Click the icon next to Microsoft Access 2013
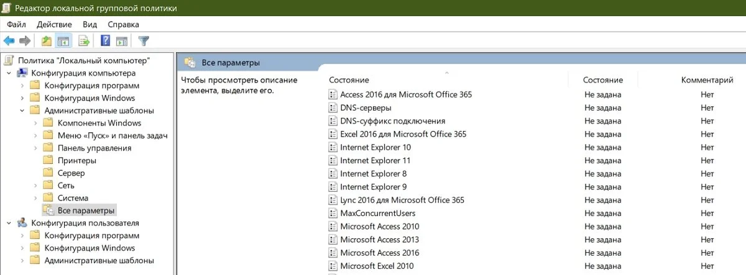Screen dimensions: 746x275 (332, 240)
